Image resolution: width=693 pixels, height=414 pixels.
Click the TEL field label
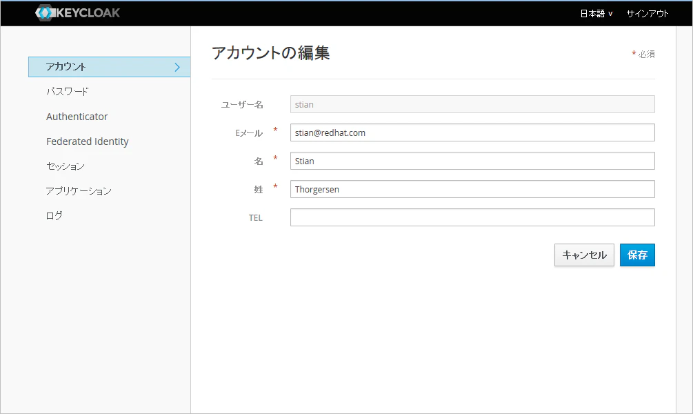click(255, 218)
